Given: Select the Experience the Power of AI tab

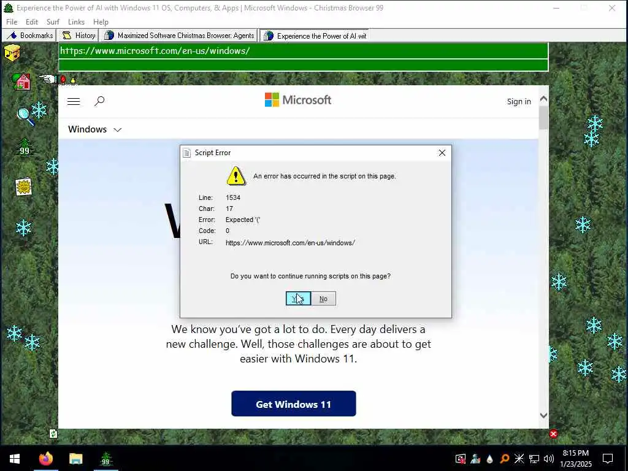Looking at the screenshot, I should pos(315,36).
